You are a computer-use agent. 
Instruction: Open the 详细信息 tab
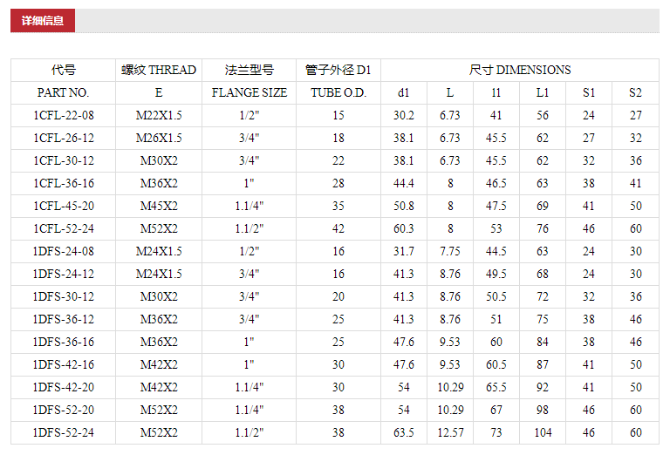point(43,21)
